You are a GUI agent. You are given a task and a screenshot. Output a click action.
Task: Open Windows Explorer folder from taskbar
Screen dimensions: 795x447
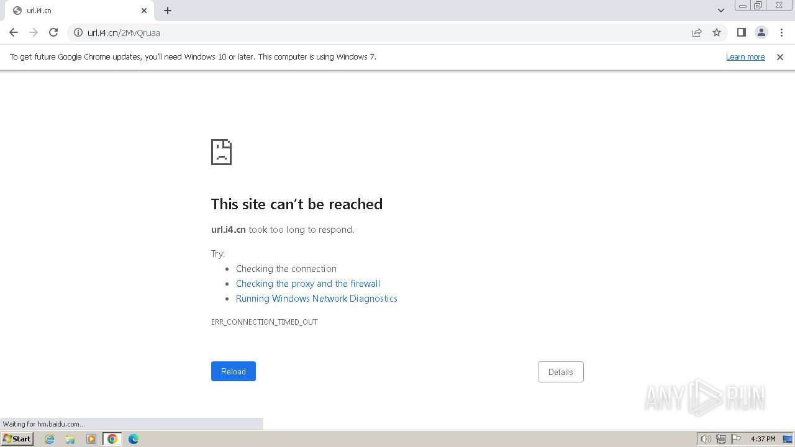70,439
